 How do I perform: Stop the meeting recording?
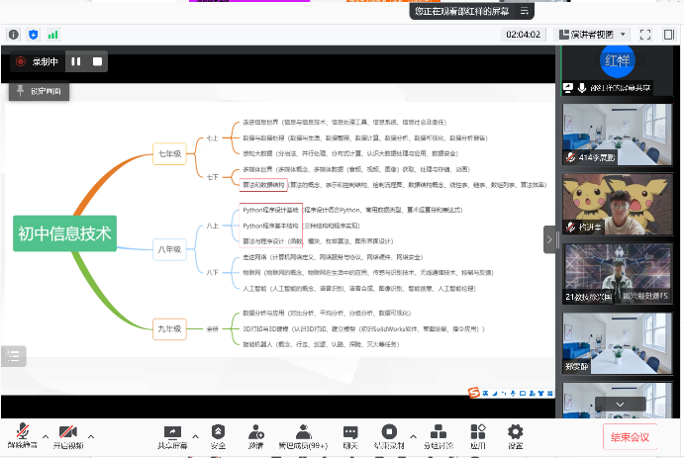point(97,61)
